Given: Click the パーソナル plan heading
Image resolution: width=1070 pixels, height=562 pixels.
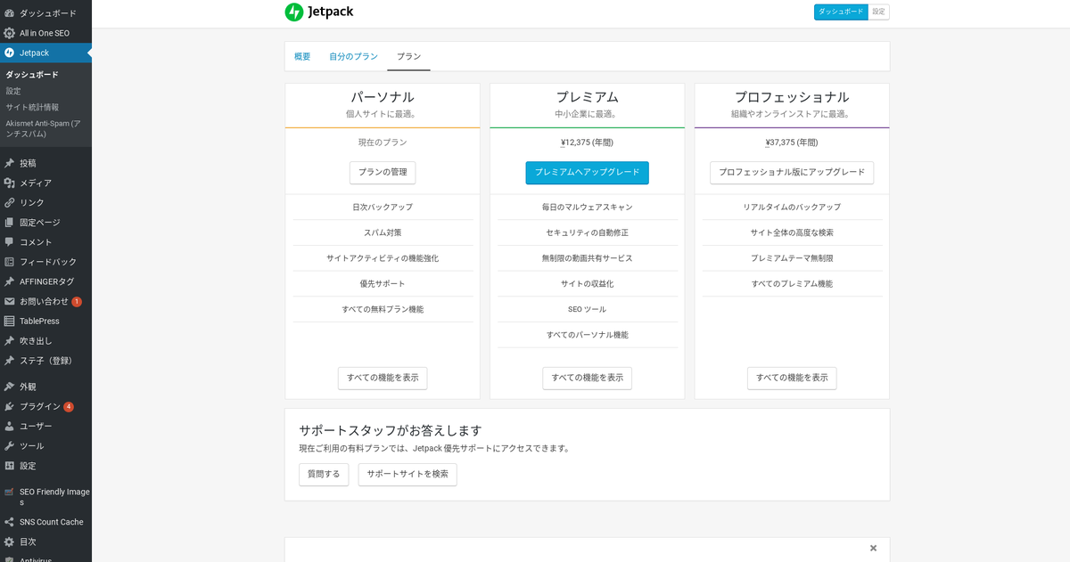Looking at the screenshot, I should coord(383,97).
